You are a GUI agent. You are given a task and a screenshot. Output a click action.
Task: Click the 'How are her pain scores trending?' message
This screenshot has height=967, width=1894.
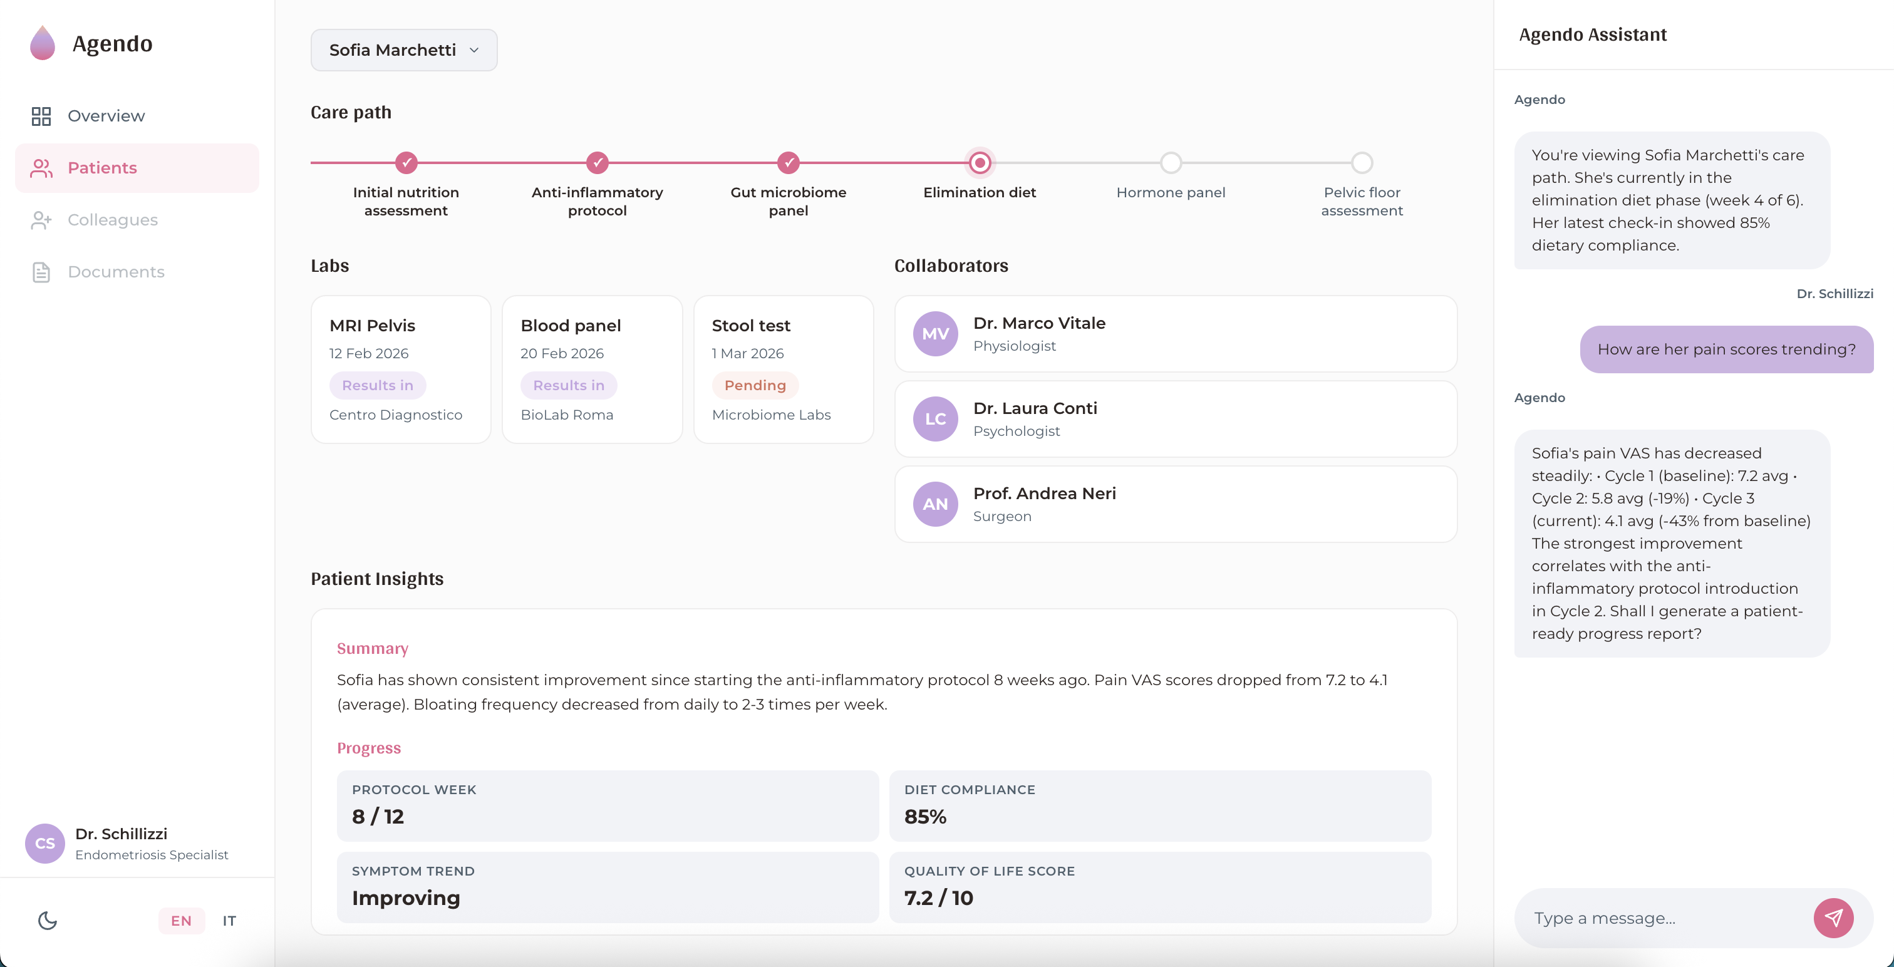pos(1726,349)
